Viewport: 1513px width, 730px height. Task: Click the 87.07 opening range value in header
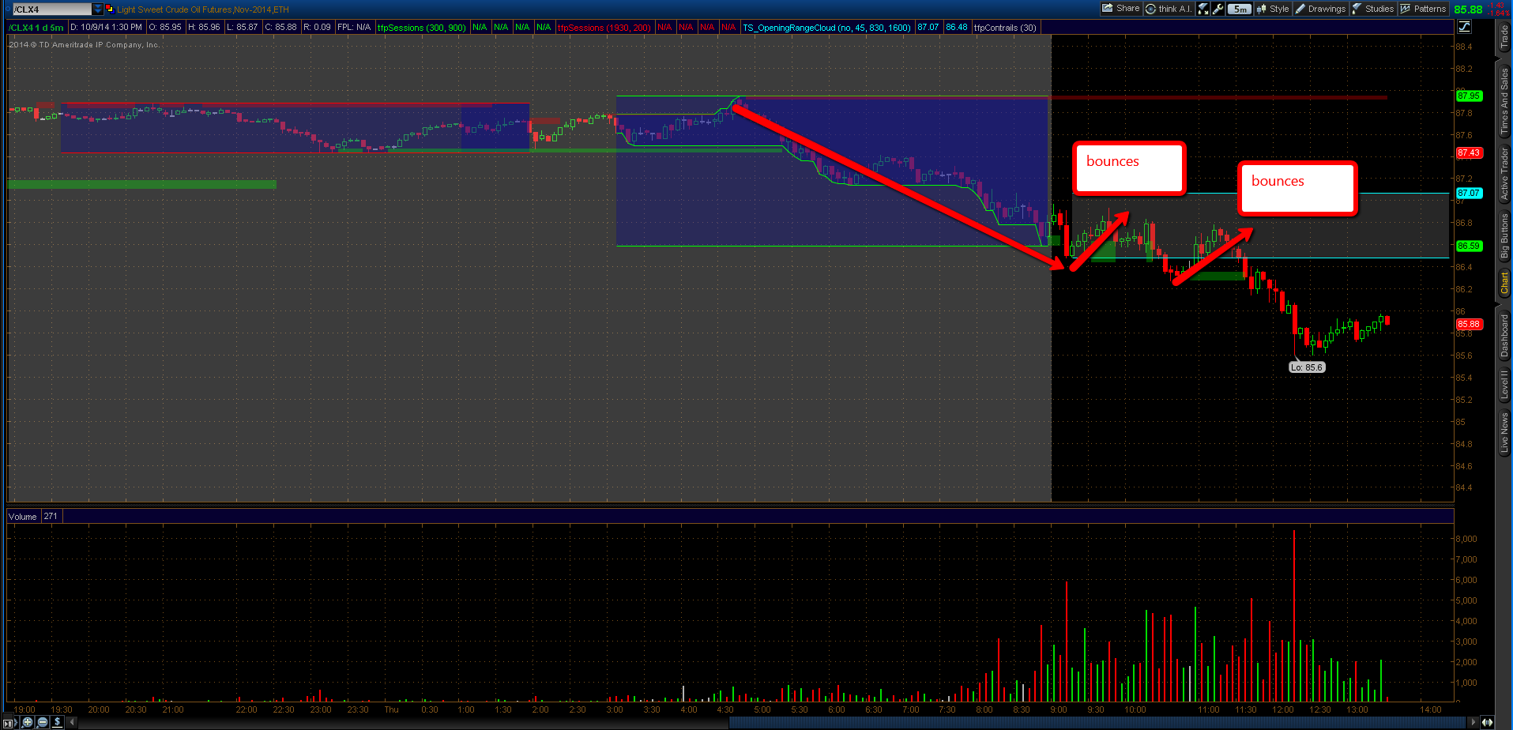[928, 28]
